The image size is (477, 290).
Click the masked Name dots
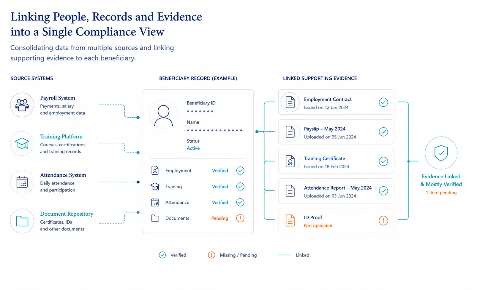tap(214, 130)
